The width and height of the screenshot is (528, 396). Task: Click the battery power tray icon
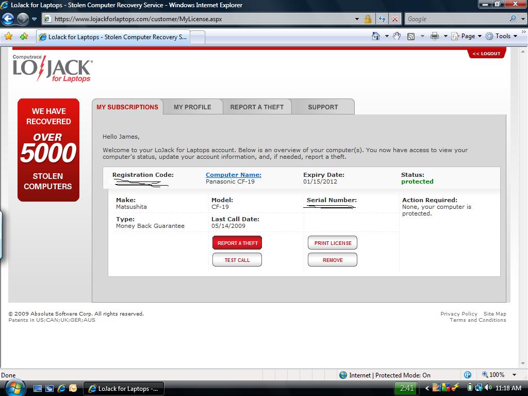(x=469, y=388)
